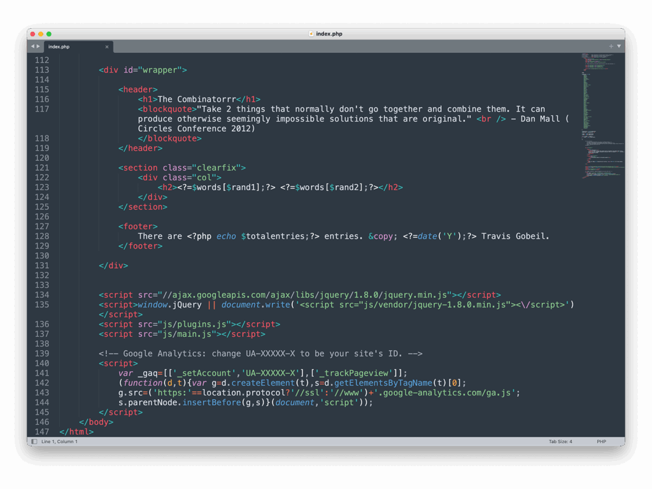Click the "Line 1, Column 1" status indicator
652x489 pixels.
tap(59, 442)
